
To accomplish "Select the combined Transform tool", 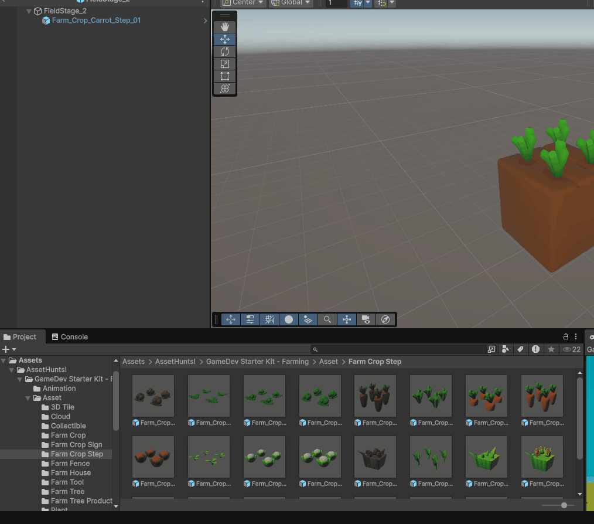I will 225,89.
